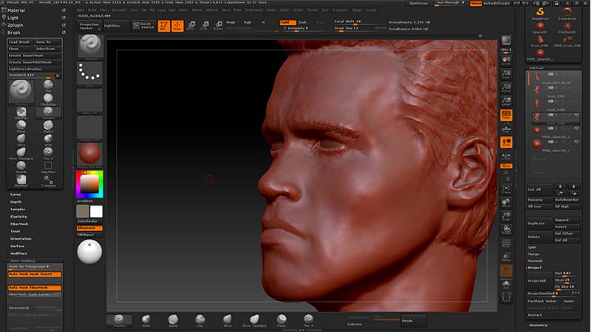This screenshot has height=332, width=591.
Task: Open Quick Sketch
Action: 143,26
